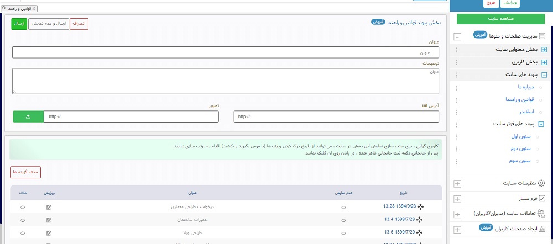This screenshot has height=244, width=553.
Task: Click the green image upload icon button
Action: tap(28, 116)
